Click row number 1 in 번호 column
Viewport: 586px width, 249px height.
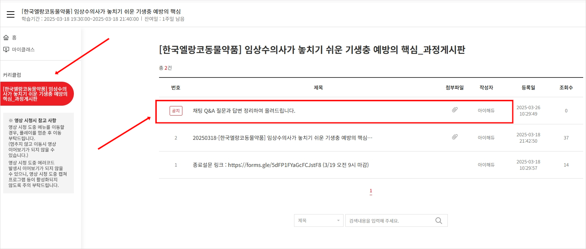(x=176, y=165)
